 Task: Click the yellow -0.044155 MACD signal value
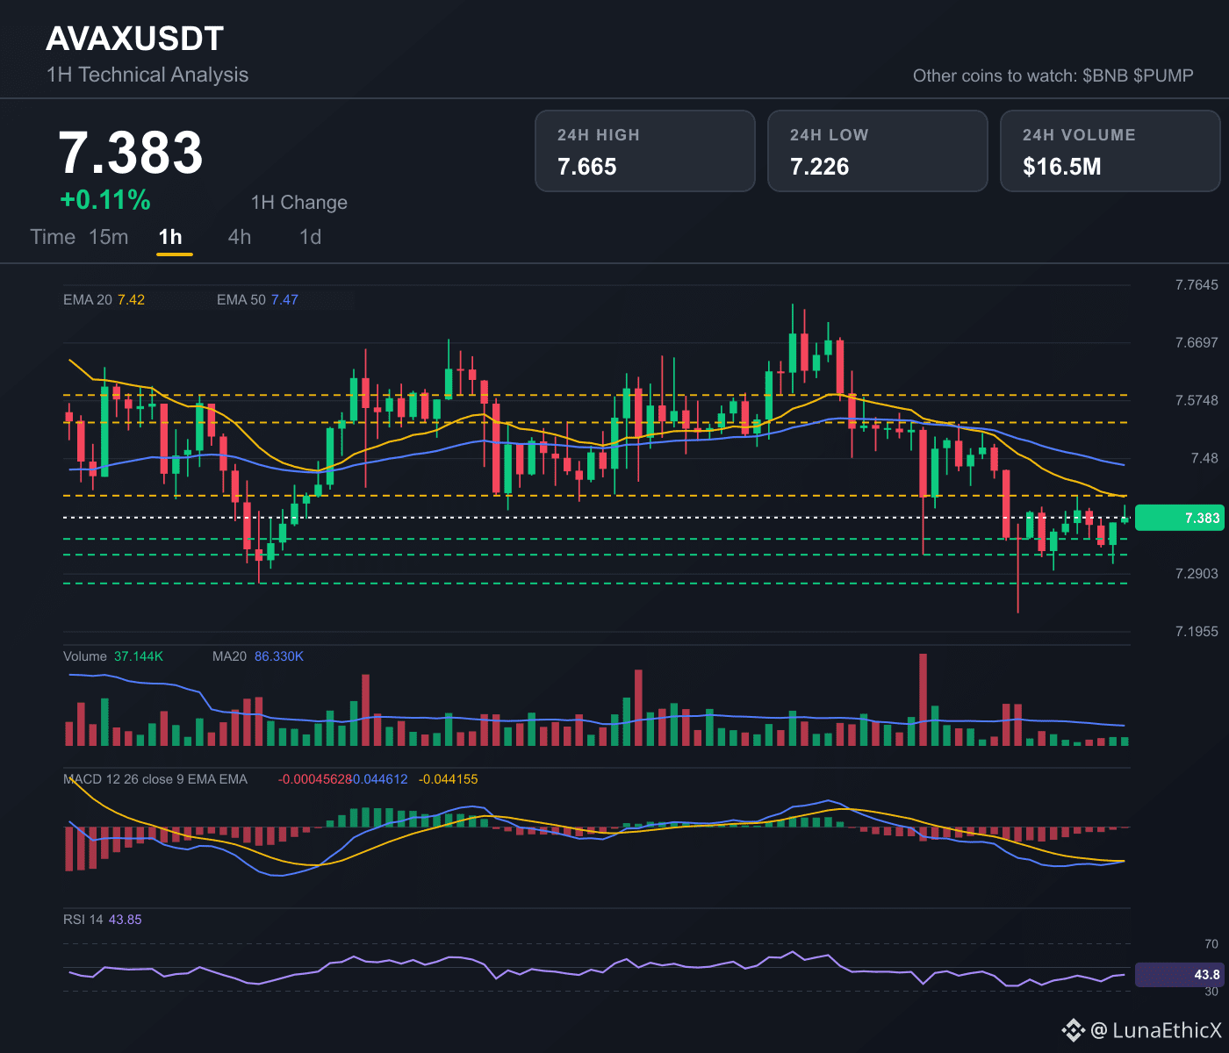[448, 779]
